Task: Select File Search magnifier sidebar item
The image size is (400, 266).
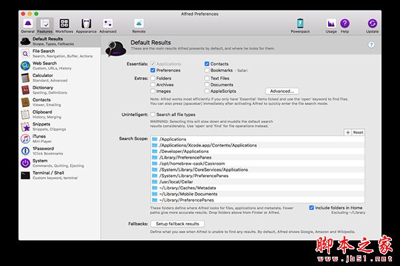Action: (60, 53)
